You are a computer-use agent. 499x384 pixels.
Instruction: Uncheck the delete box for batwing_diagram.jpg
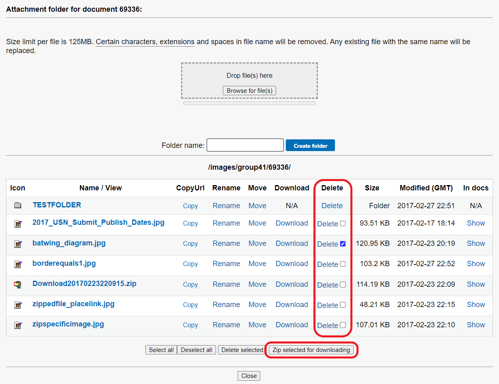click(343, 244)
